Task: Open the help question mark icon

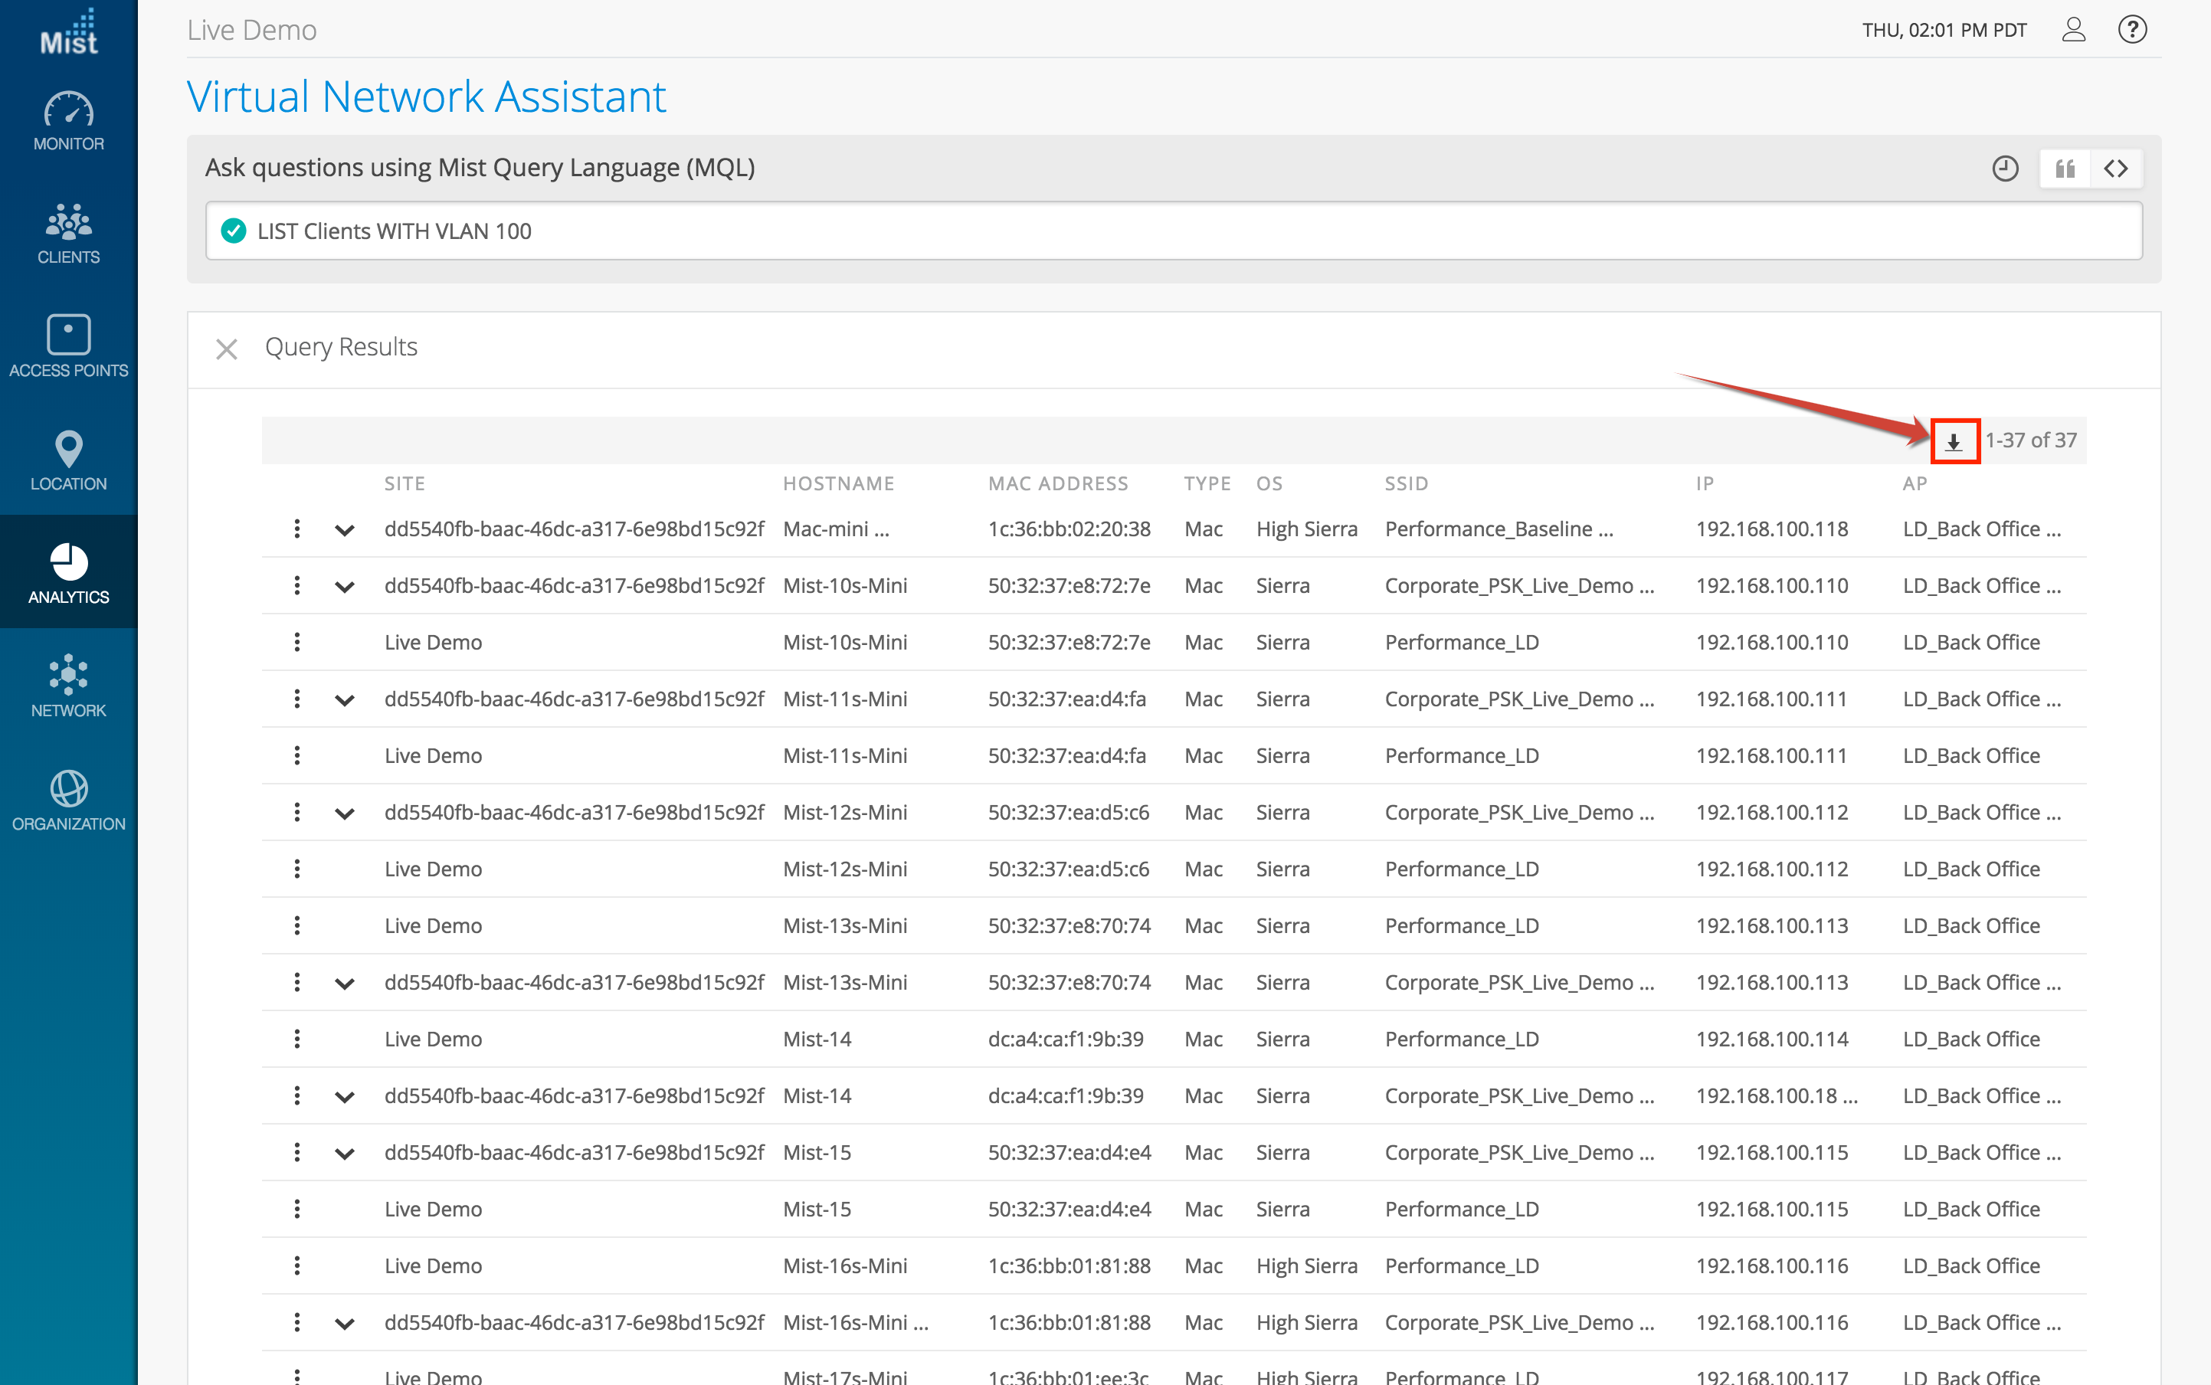Action: [x=2131, y=30]
